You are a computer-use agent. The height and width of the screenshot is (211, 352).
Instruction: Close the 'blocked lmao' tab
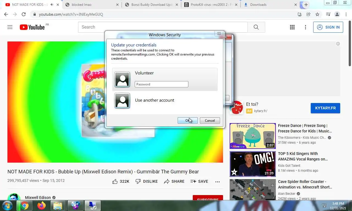117,5
